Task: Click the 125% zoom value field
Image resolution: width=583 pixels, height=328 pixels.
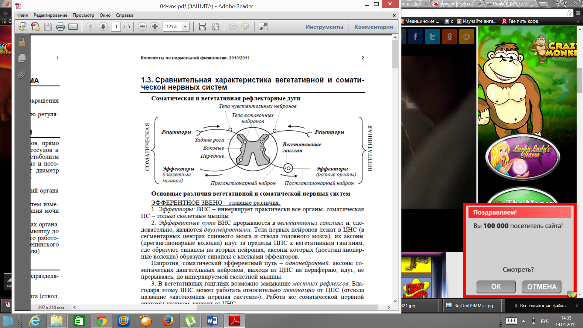Action: 172,27
